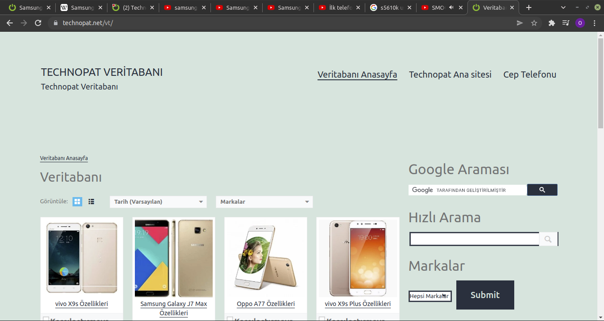
Task: Click the vivo X9s phone image
Action: click(82, 258)
